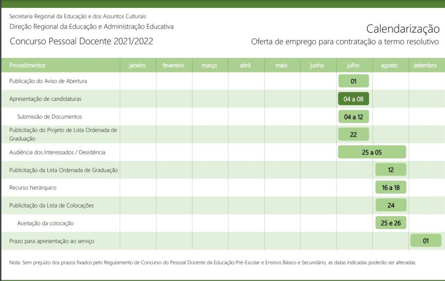The image size is (445, 281).
Task: Select the '12' badge under agosto
Action: click(391, 170)
